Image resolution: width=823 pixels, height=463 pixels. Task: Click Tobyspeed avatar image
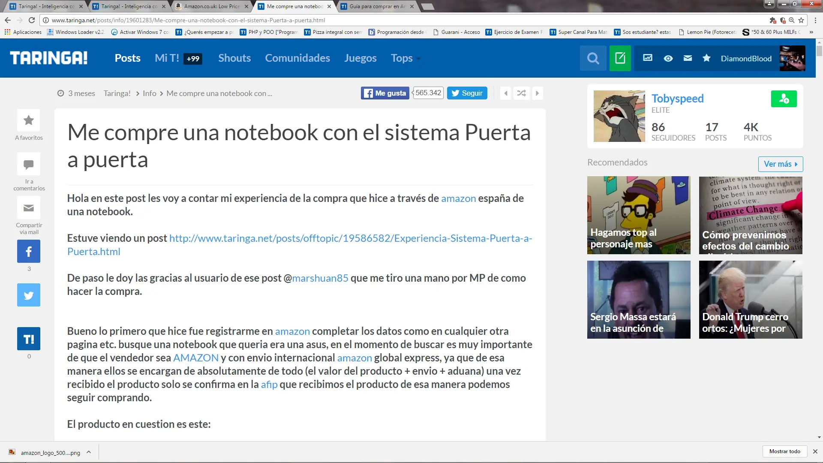click(619, 116)
